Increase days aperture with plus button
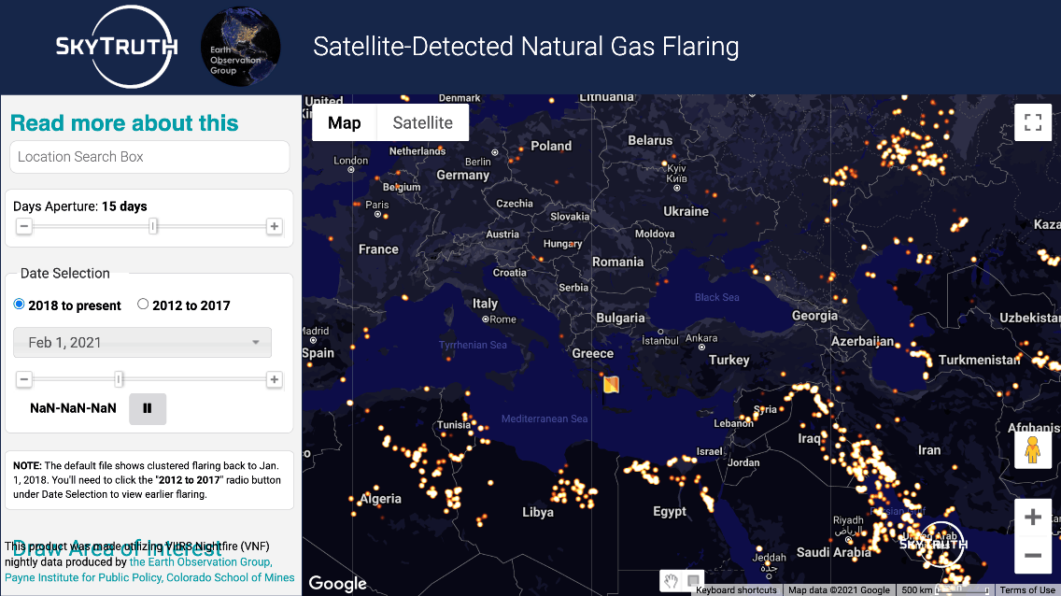This screenshot has width=1061, height=596. tap(274, 226)
